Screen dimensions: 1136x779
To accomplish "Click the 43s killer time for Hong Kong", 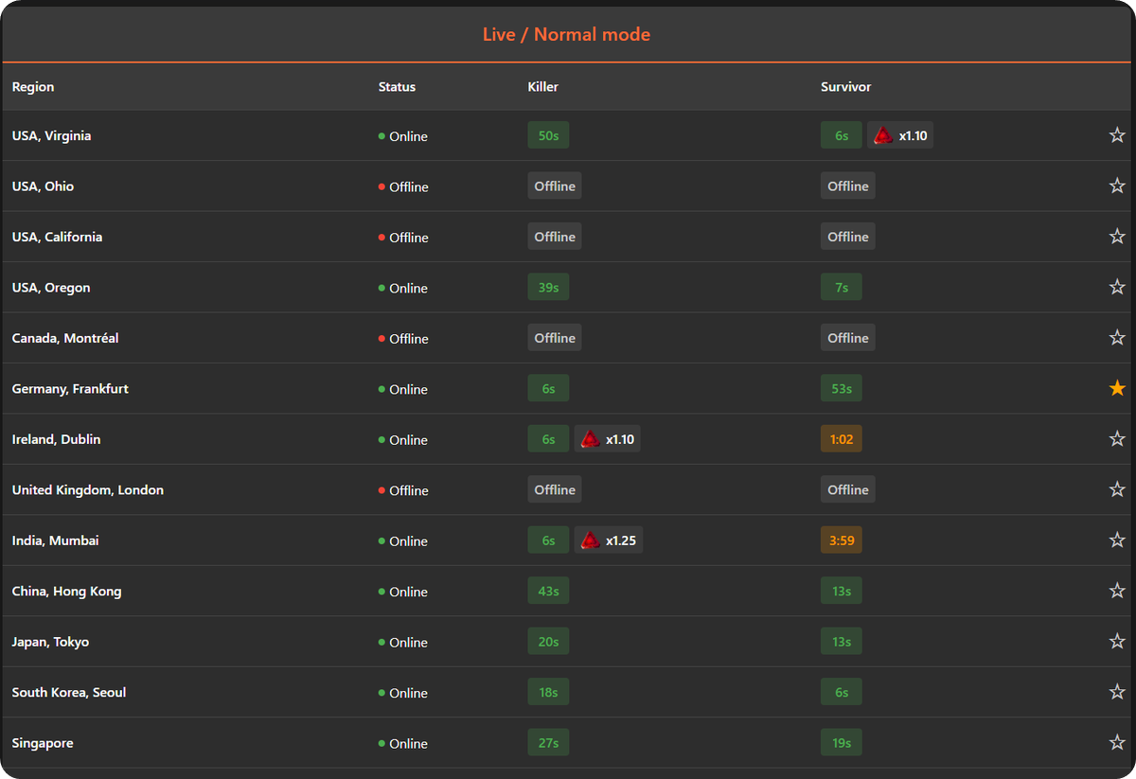I will click(x=548, y=591).
